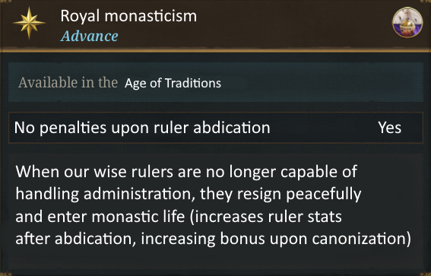Click the text 'handling administration, they resign peacefully'
This screenshot has width=431, height=276.
tap(189, 194)
